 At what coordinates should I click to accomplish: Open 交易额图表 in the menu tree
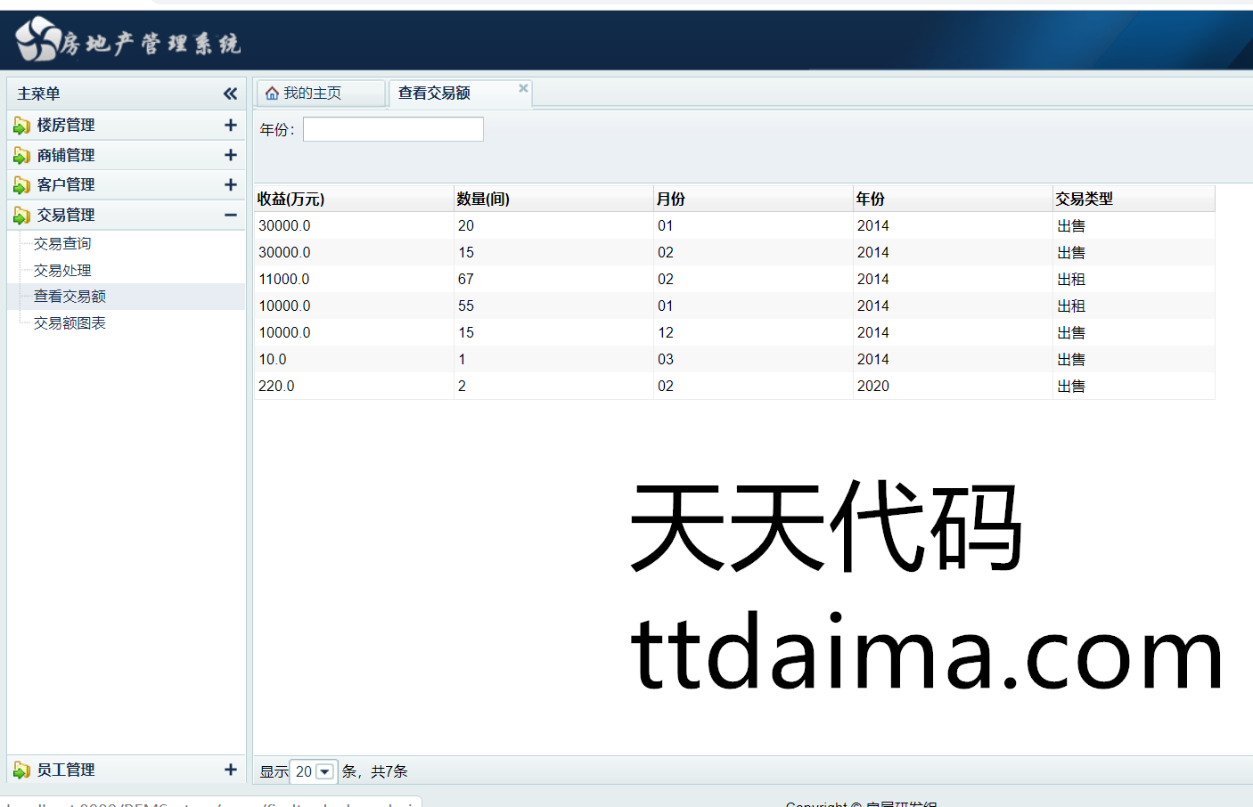(x=70, y=322)
